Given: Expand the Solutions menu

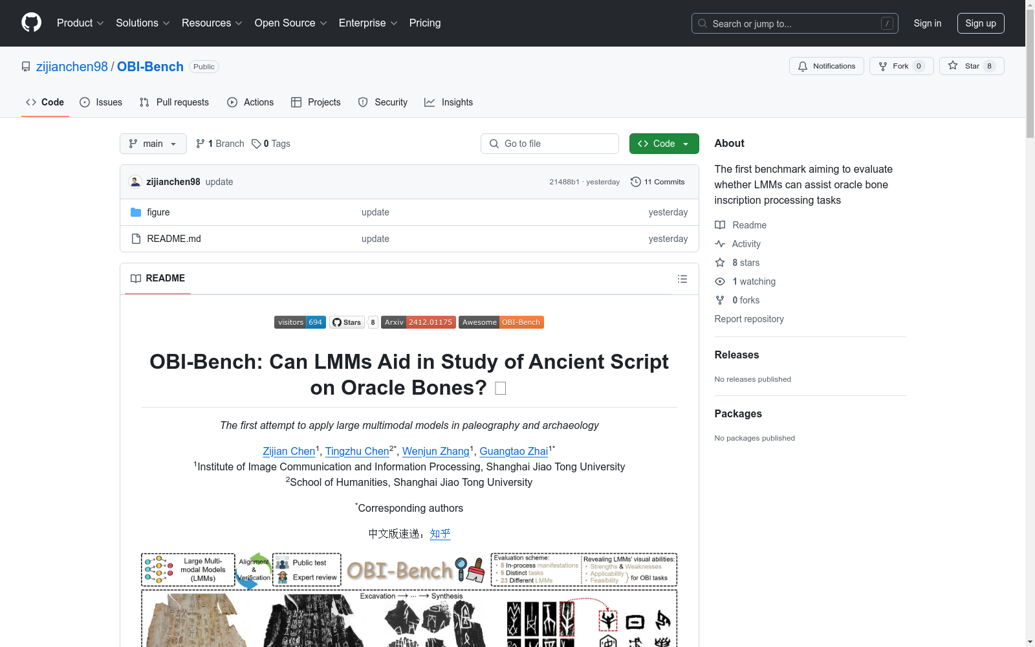Looking at the screenshot, I should coord(142,23).
